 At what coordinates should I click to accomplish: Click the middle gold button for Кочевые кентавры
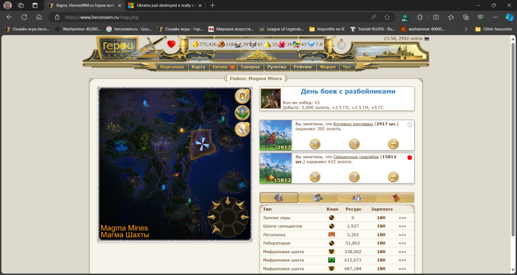pyautogui.click(x=354, y=144)
